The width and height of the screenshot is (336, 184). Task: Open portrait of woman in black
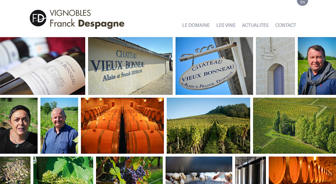[x=18, y=126]
